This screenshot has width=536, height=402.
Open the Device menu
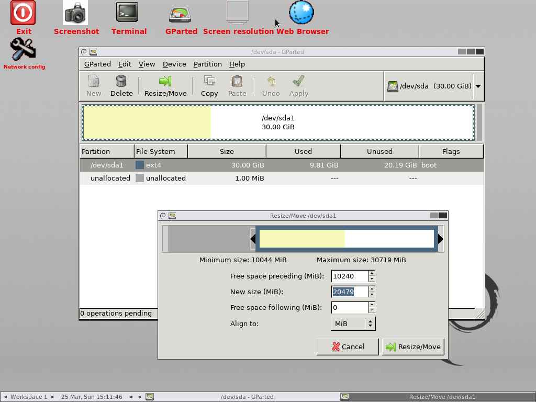tap(174, 64)
